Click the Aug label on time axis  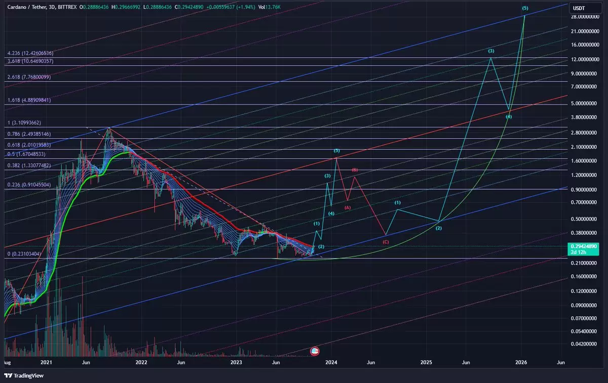point(7,362)
